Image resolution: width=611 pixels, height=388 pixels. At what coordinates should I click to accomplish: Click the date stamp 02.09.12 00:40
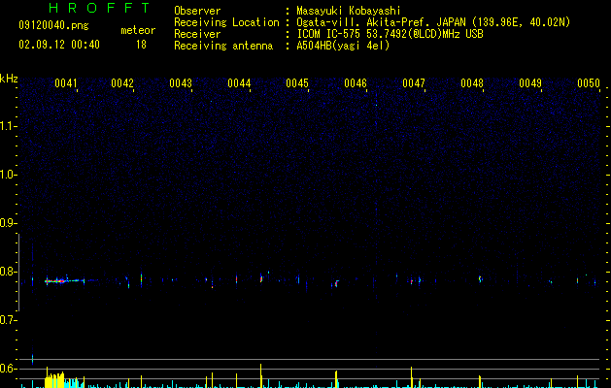click(x=59, y=45)
